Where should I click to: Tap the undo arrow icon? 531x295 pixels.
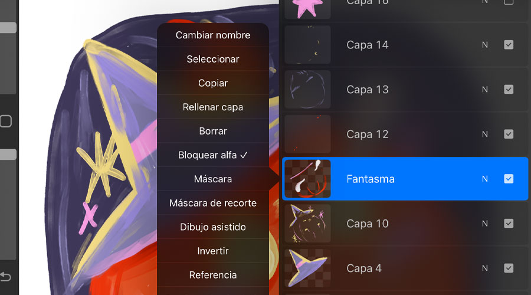tap(5, 277)
